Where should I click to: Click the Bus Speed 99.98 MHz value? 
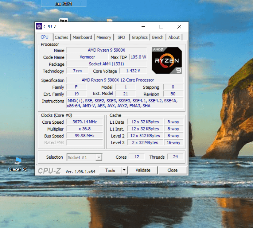tap(85, 136)
